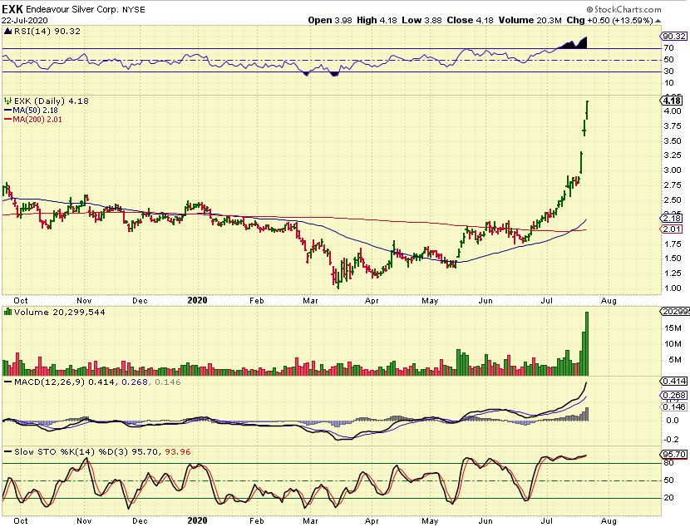Click the bar icon beside Volume 20,299,544

pyautogui.click(x=8, y=312)
